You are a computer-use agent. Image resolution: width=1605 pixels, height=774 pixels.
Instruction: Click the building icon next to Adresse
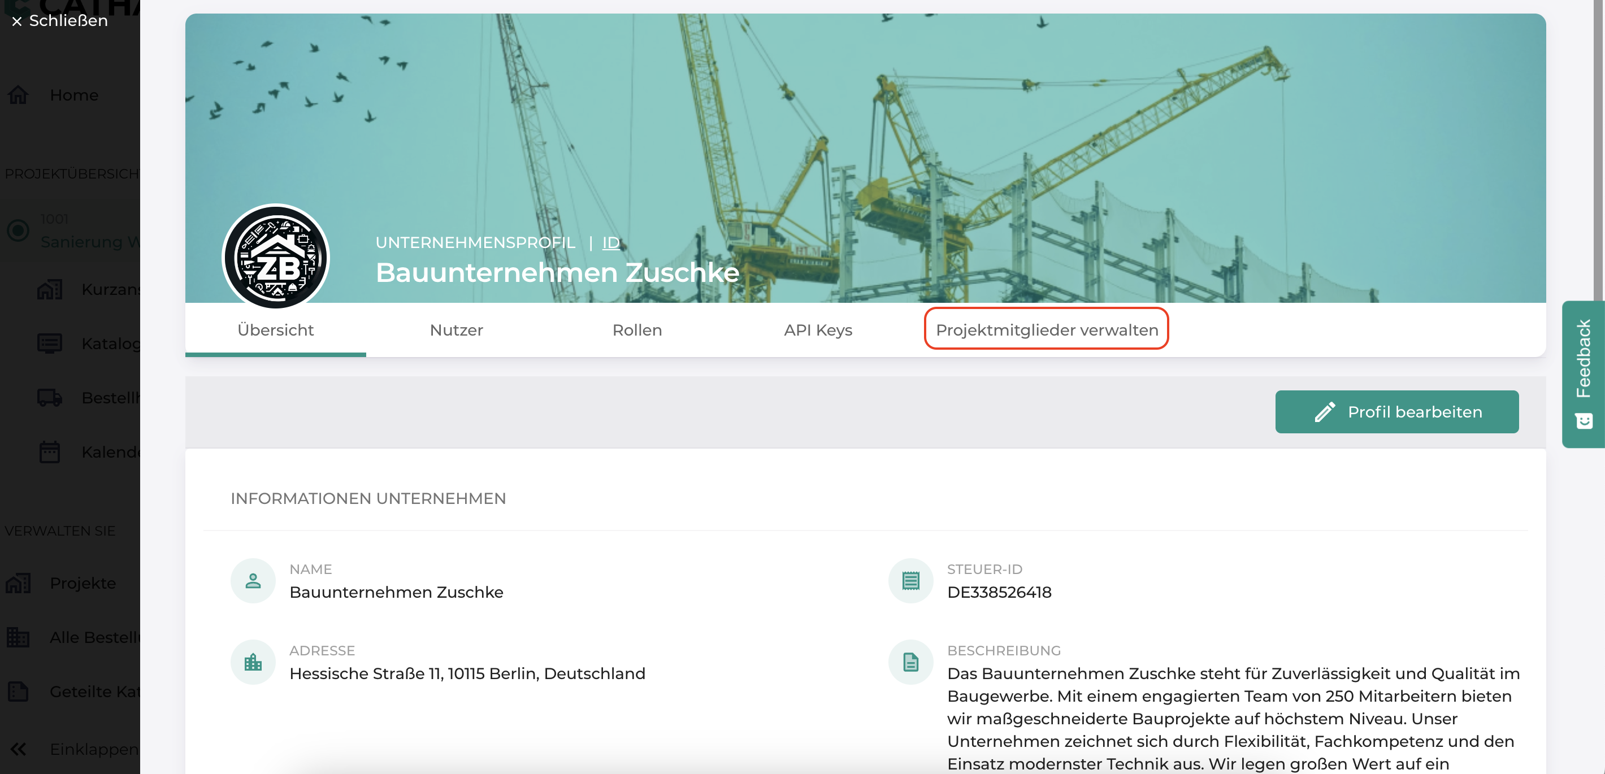253,662
